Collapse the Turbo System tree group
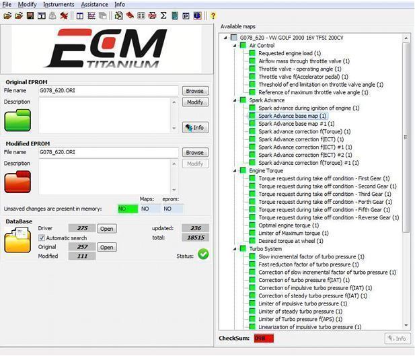 point(233,249)
